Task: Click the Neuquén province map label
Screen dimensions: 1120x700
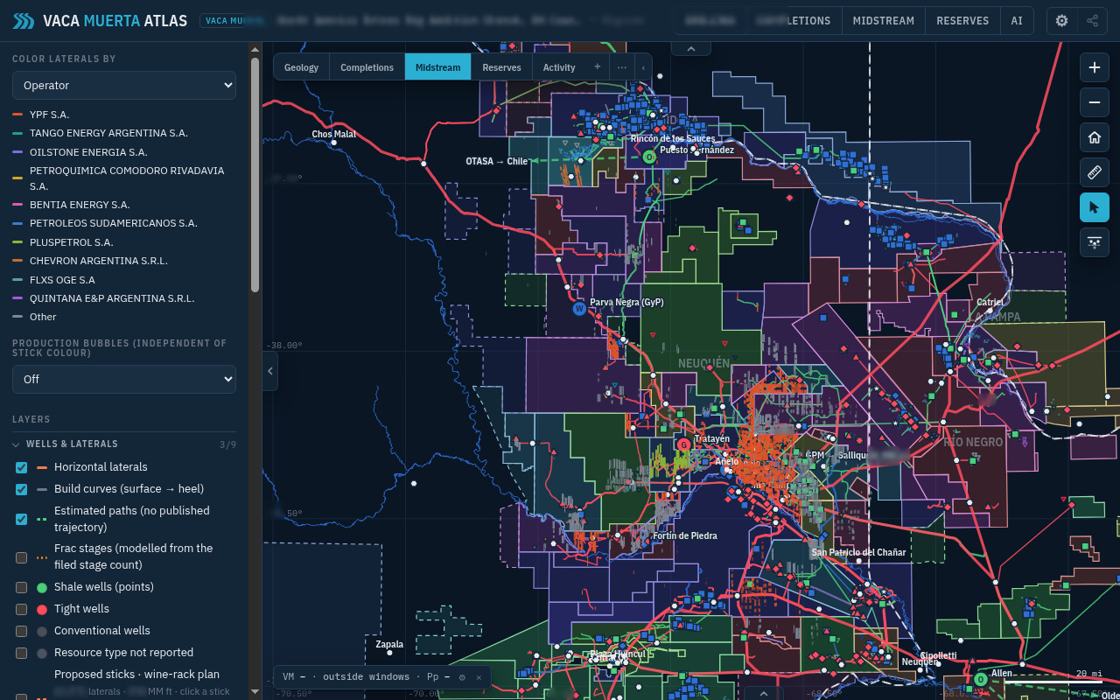Action: pyautogui.click(x=703, y=363)
